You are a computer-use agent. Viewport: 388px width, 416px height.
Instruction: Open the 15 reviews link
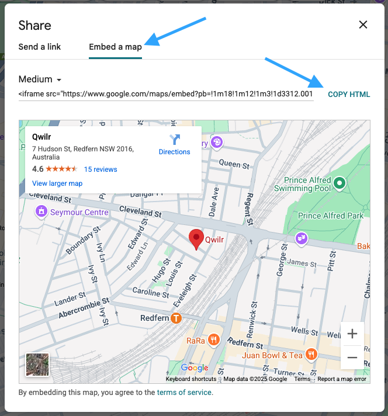tap(101, 169)
